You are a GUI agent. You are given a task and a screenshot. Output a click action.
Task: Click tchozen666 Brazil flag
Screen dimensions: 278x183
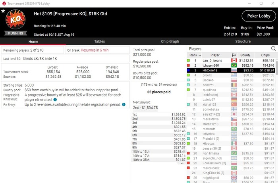click(x=234, y=65)
